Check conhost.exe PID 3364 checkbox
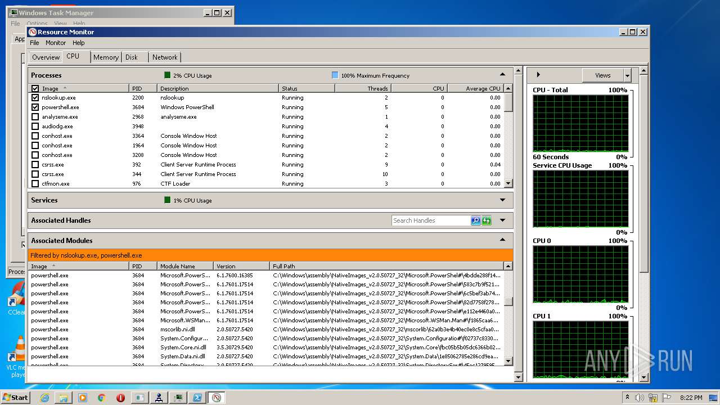The width and height of the screenshot is (720, 405). coord(35,136)
